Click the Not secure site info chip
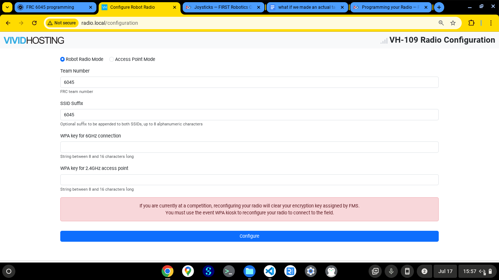The height and width of the screenshot is (280, 499). (61, 23)
